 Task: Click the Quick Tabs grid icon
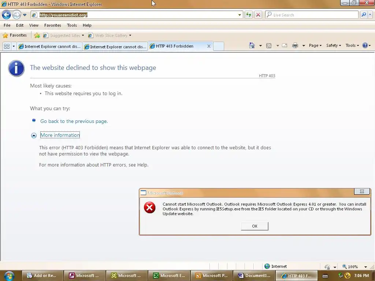7,46
